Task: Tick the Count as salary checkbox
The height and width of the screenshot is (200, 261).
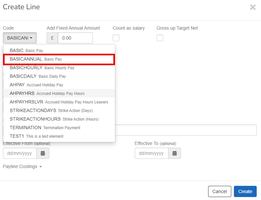Action: point(116,38)
